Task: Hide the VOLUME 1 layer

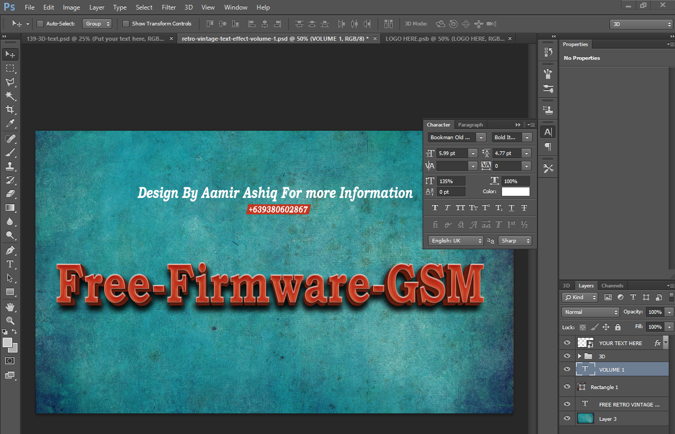Action: 567,369
